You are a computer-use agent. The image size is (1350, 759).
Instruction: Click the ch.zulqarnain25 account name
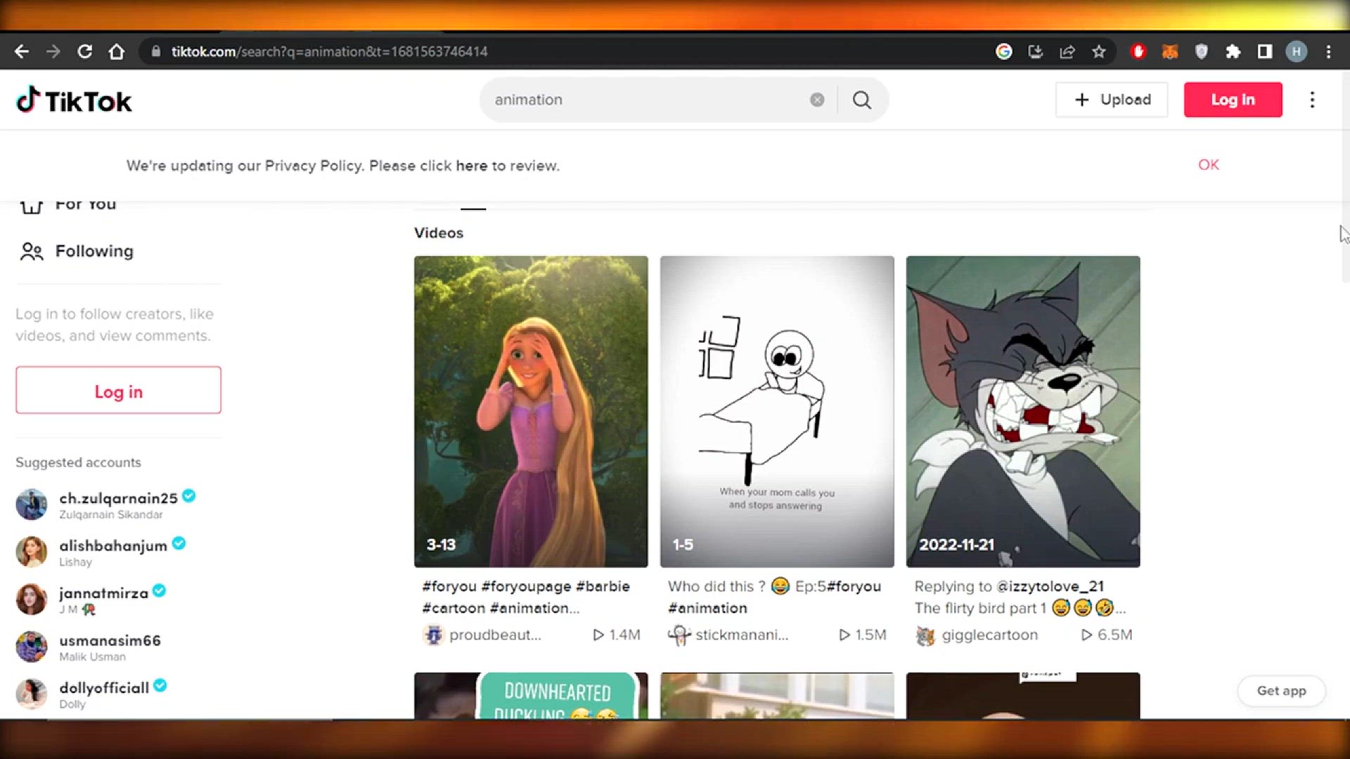(118, 498)
